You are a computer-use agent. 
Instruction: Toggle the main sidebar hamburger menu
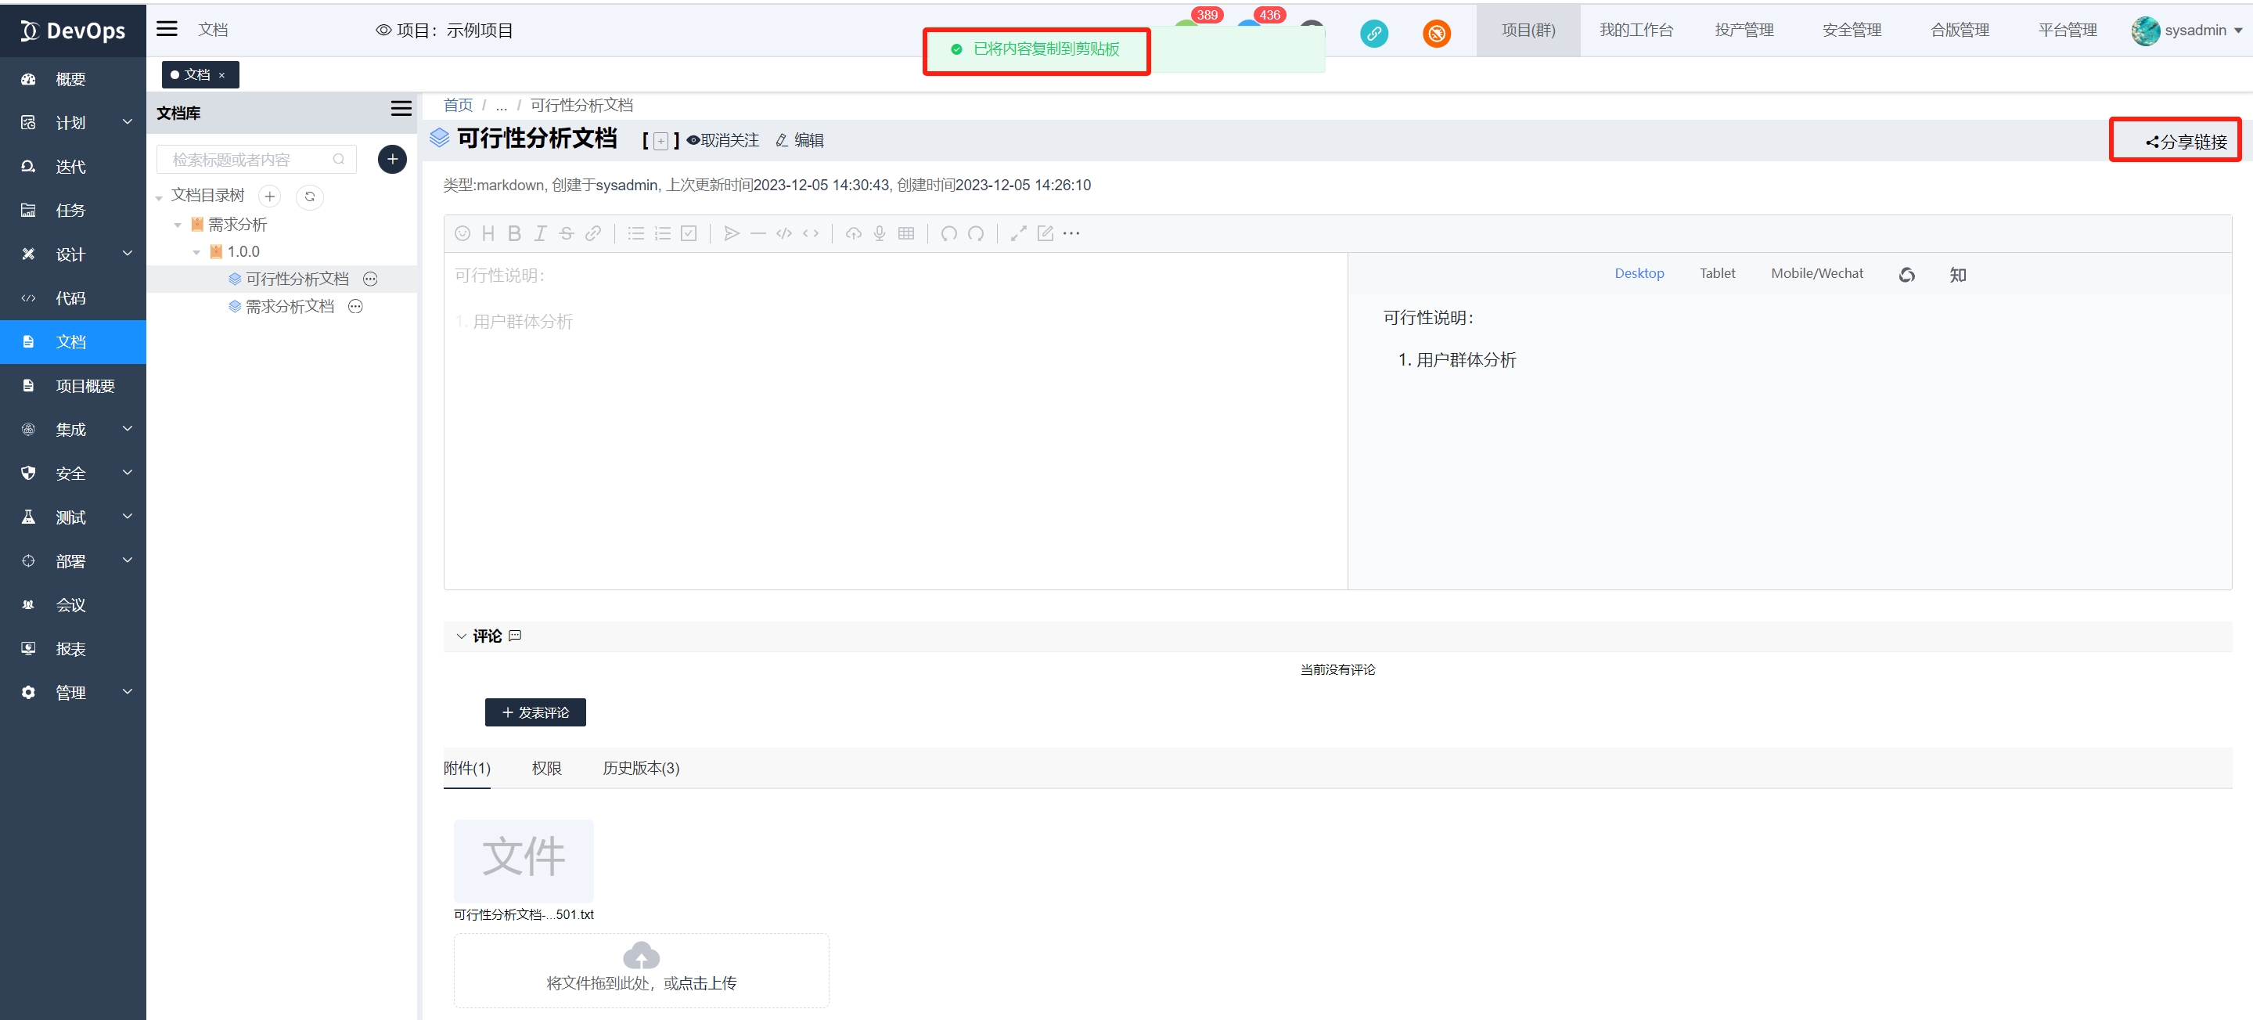pos(167,30)
